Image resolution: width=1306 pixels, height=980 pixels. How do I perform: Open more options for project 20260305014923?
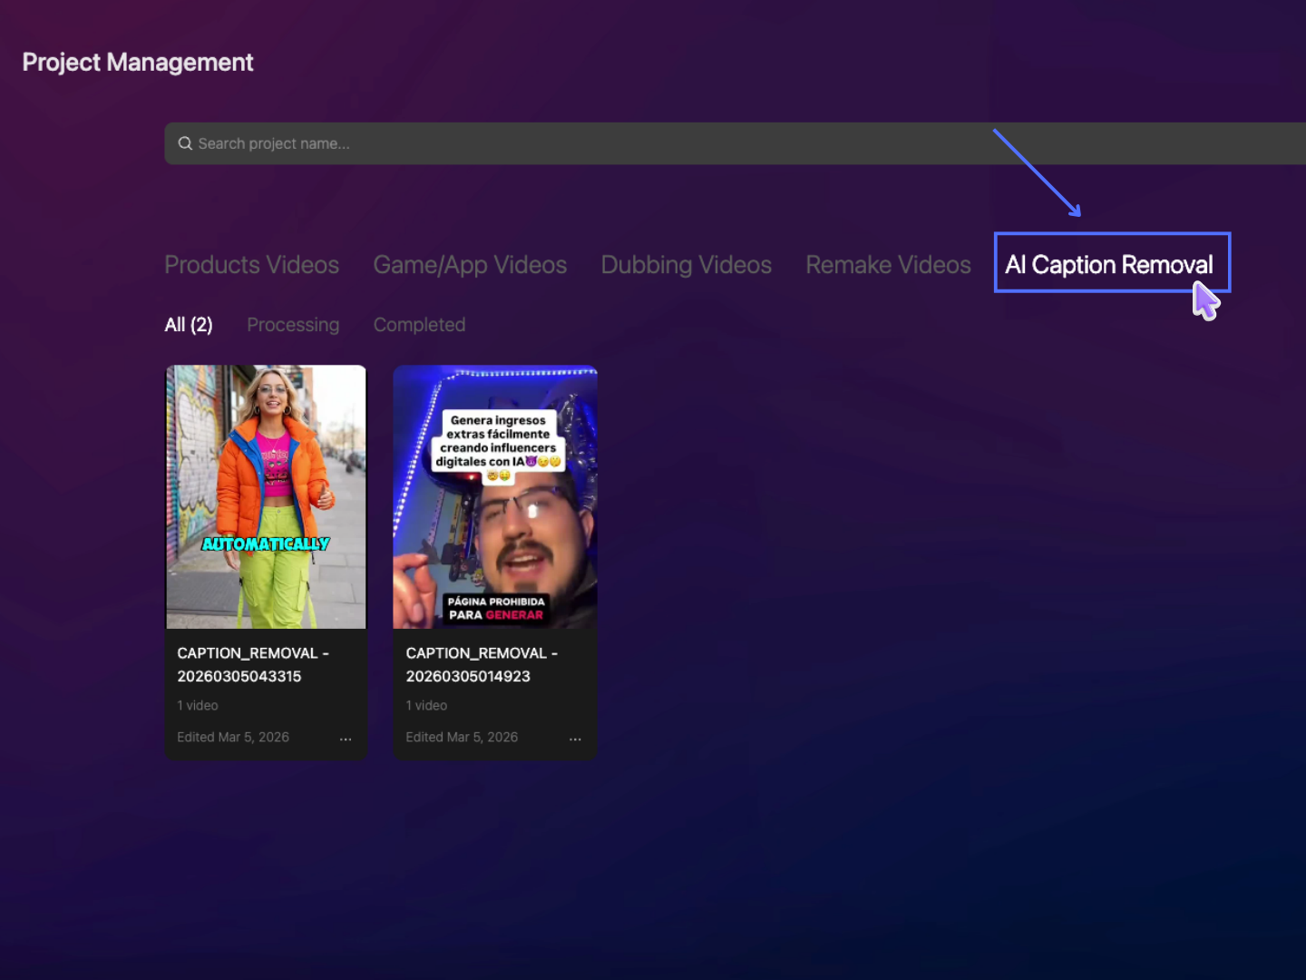click(x=575, y=739)
